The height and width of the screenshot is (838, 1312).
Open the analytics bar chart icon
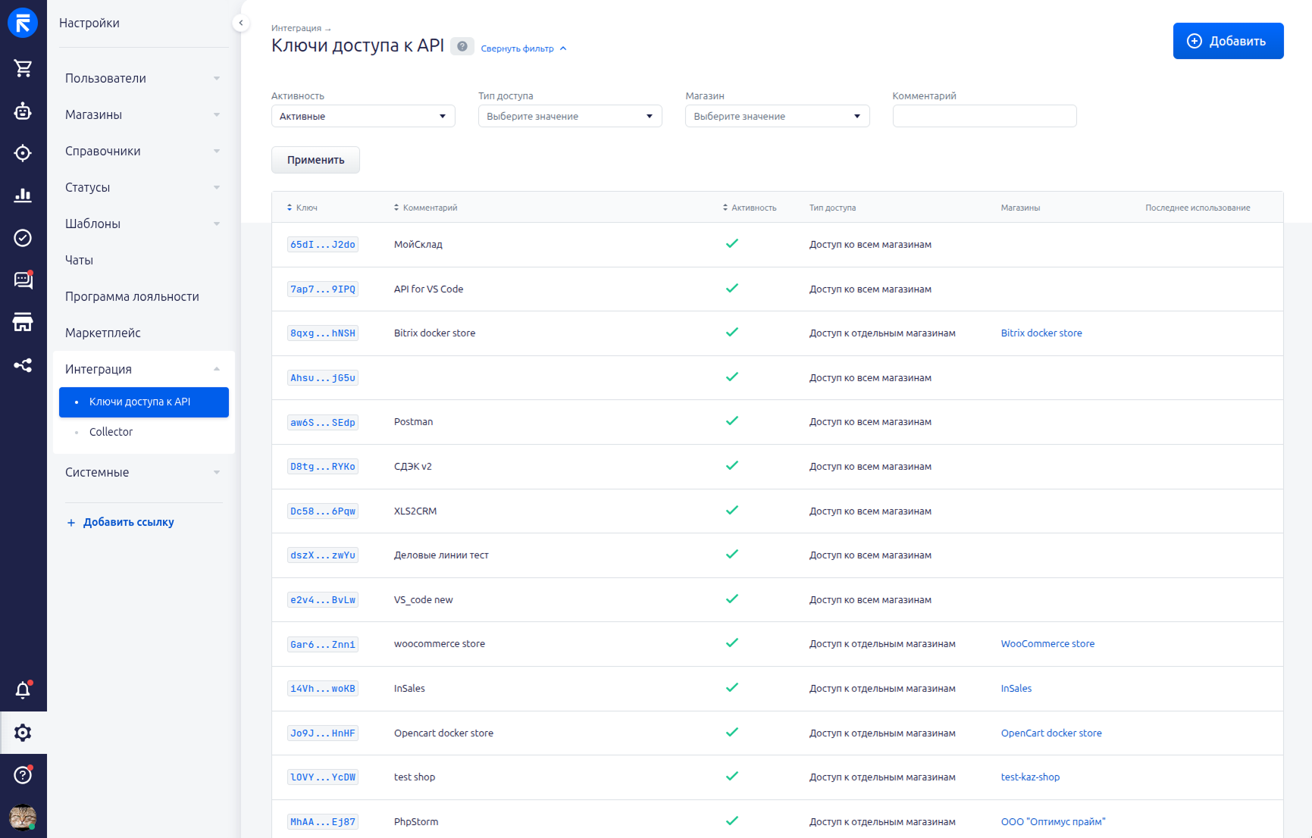click(23, 195)
